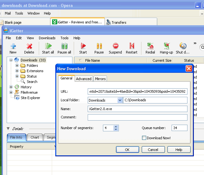Image resolution: width=204 pixels, height=175 pixels.
Task: Switch to the Advanced tab
Action: point(84,79)
